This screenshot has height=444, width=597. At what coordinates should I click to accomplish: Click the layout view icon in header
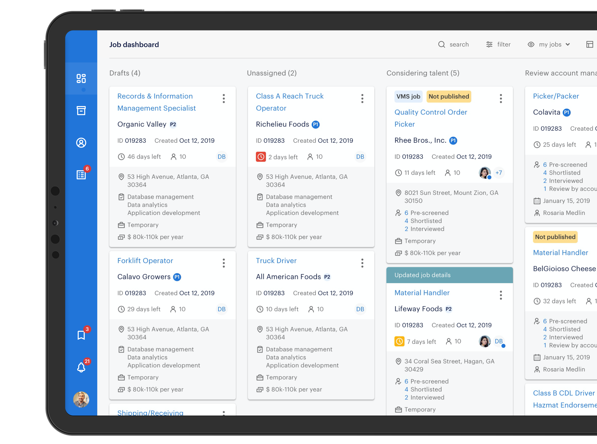(x=590, y=44)
